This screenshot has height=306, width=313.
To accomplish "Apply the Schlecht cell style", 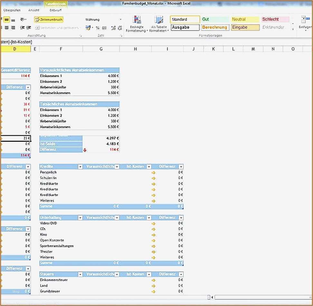I will pos(275,19).
